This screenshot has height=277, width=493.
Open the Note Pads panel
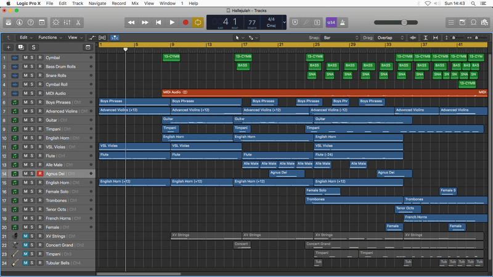pyautogui.click(x=463, y=22)
